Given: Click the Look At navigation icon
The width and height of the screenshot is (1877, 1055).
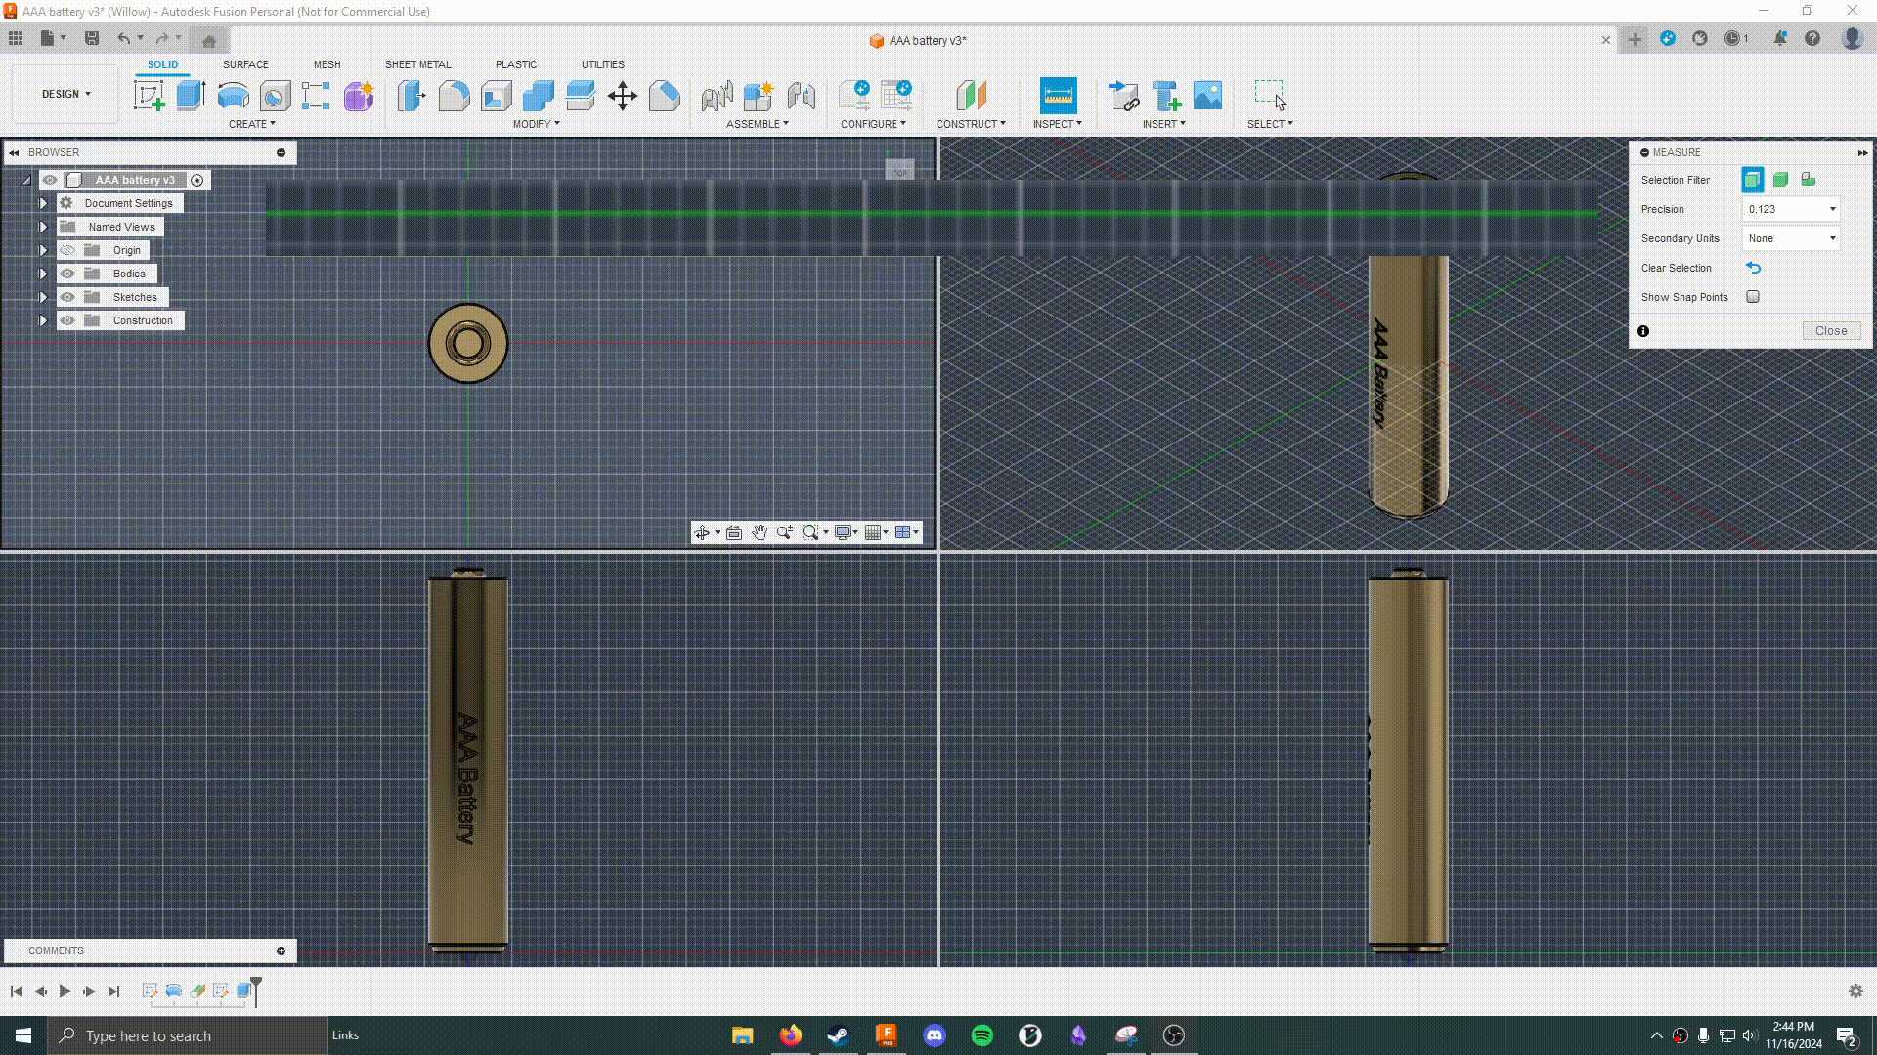Looking at the screenshot, I should point(733,532).
